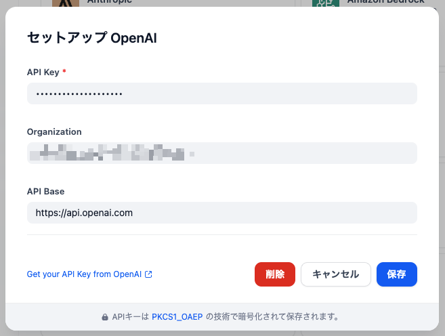The height and width of the screenshot is (336, 445).
Task: Click the キャンセル cancel button
Action: pos(336,274)
